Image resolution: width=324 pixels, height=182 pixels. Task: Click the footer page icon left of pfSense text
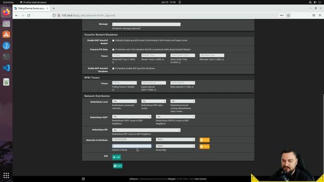(83, 179)
